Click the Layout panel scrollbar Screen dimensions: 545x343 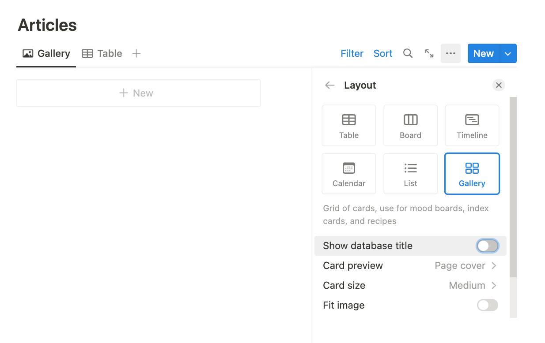513,187
